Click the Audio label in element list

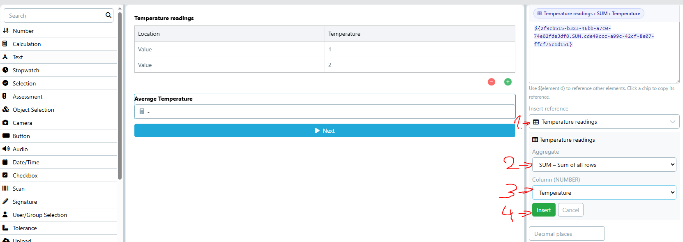point(20,149)
